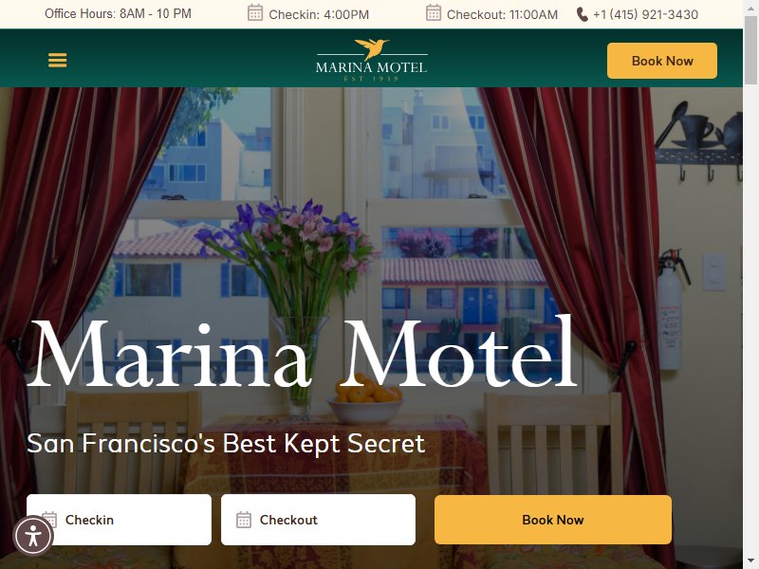
Task: Select the Checkin date field
Action: (120, 520)
